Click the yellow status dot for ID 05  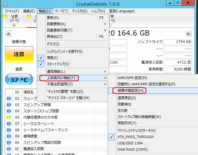pos(9,117)
